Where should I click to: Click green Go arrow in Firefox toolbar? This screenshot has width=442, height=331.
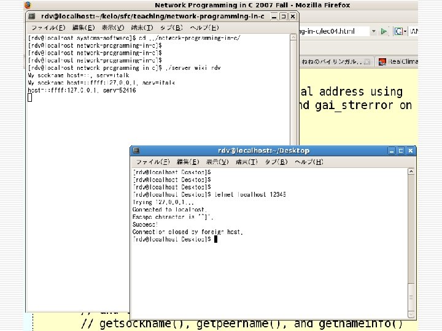click(x=384, y=31)
